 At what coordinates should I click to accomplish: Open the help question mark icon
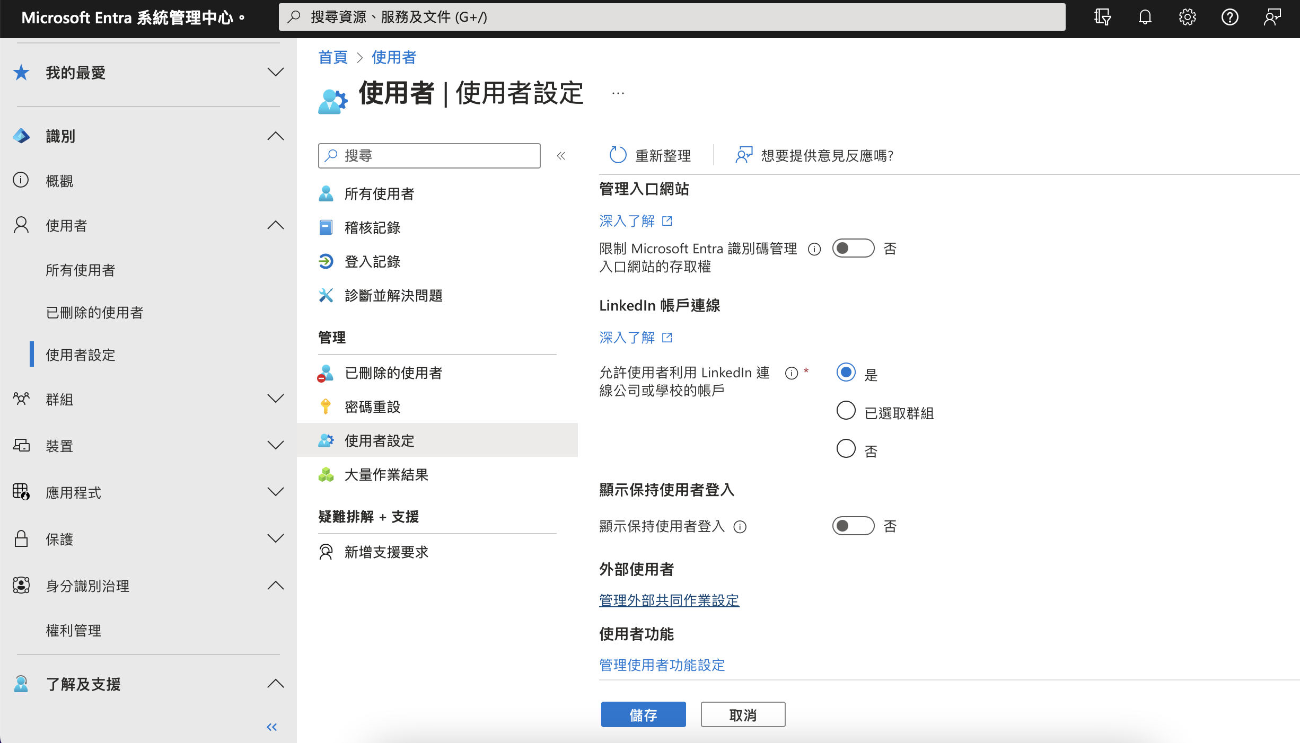[x=1229, y=17]
